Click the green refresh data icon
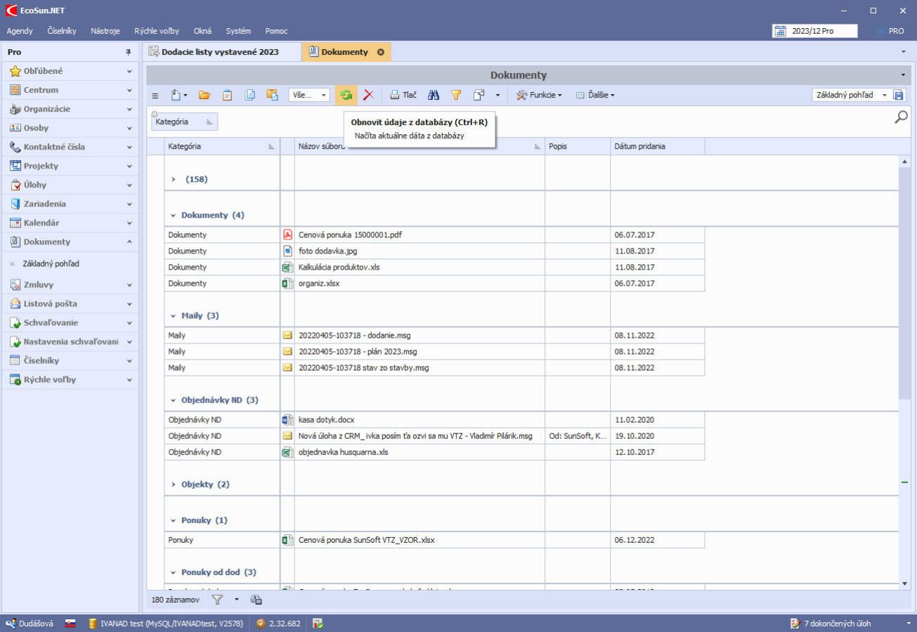Image resolution: width=917 pixels, height=632 pixels. [x=346, y=95]
